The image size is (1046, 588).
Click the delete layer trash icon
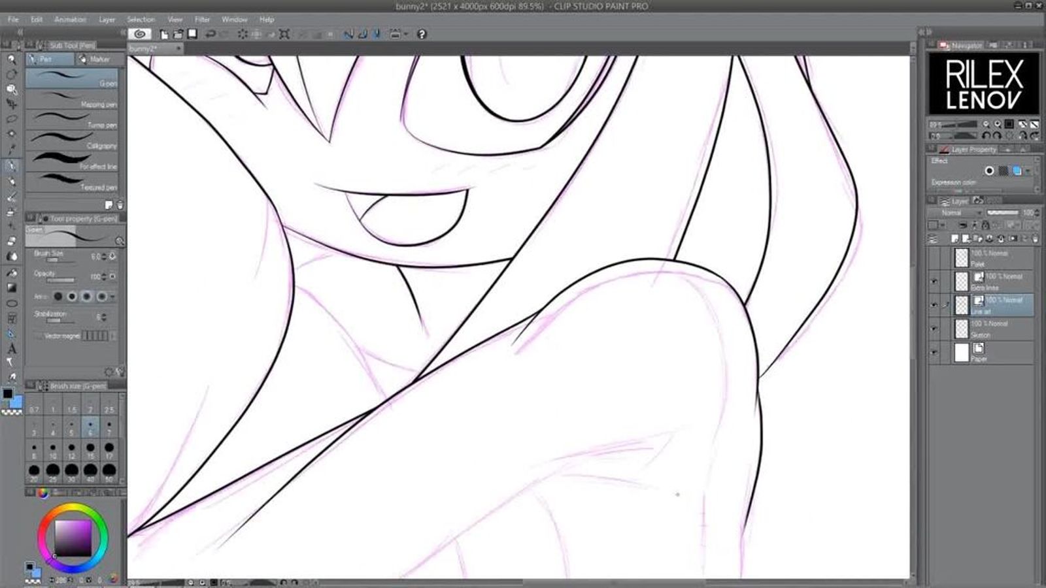(x=1035, y=239)
